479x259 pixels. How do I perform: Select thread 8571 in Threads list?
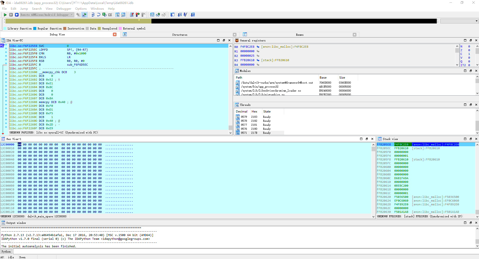click(x=259, y=133)
